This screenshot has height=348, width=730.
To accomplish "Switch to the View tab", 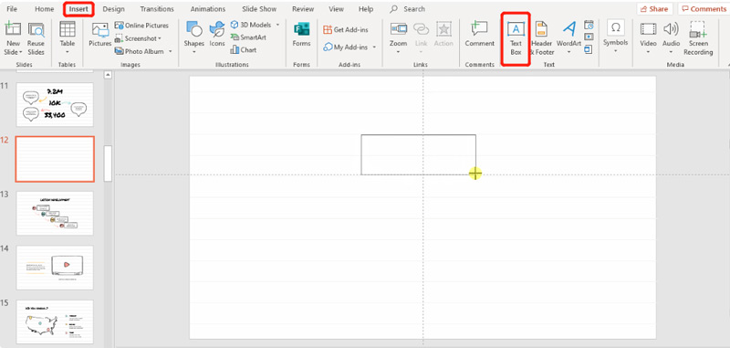I will point(336,9).
